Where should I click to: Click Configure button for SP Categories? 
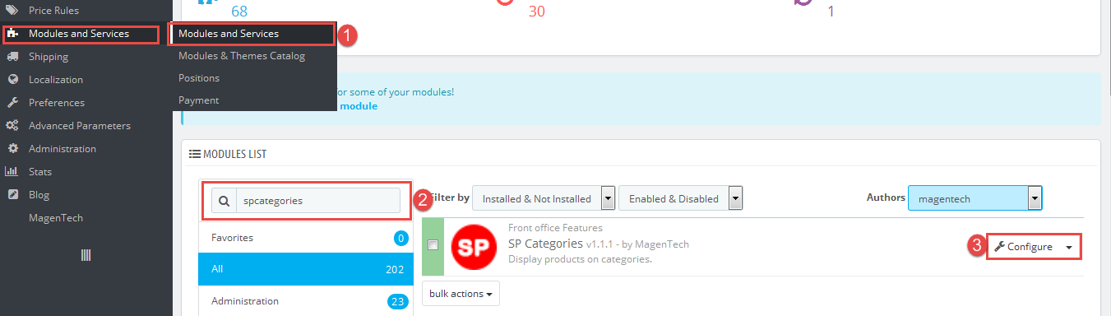tap(1023, 247)
